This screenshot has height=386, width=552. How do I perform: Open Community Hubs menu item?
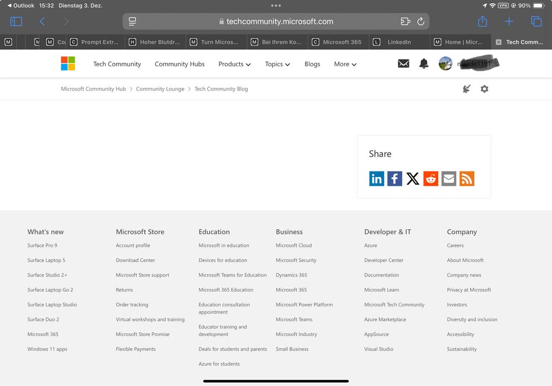[180, 64]
